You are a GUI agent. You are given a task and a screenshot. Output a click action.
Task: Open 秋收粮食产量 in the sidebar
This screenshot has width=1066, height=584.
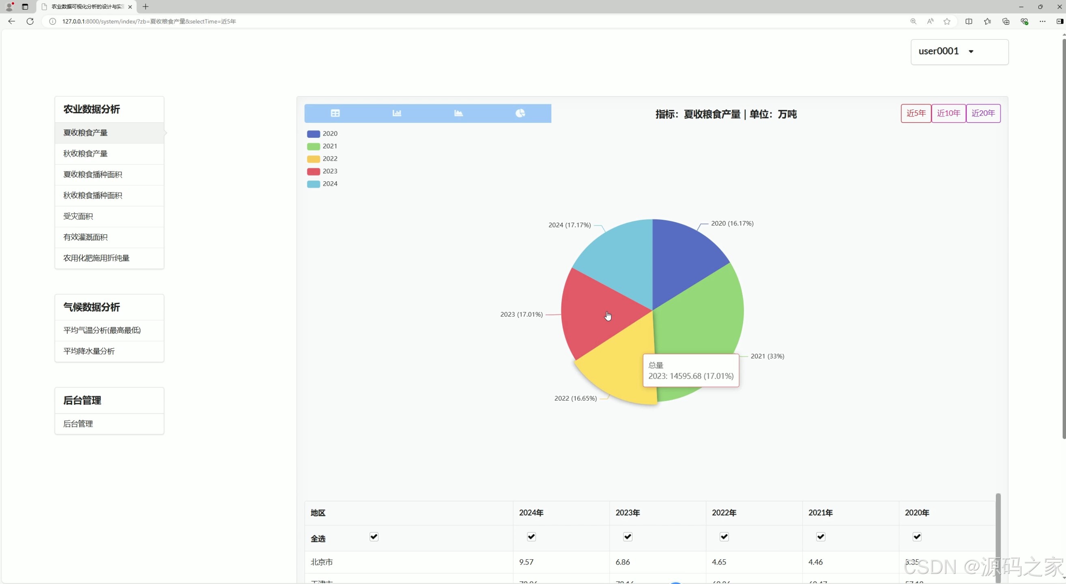(85, 154)
